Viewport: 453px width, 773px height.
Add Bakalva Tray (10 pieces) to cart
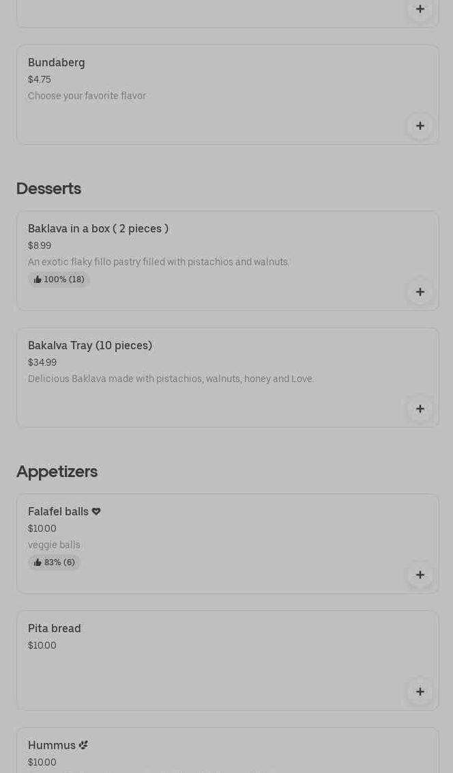(x=420, y=409)
